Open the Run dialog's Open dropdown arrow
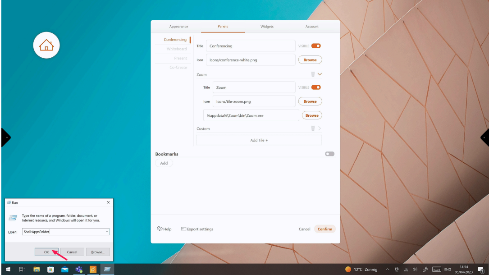Screen dimensions: 489x275 point(107,232)
